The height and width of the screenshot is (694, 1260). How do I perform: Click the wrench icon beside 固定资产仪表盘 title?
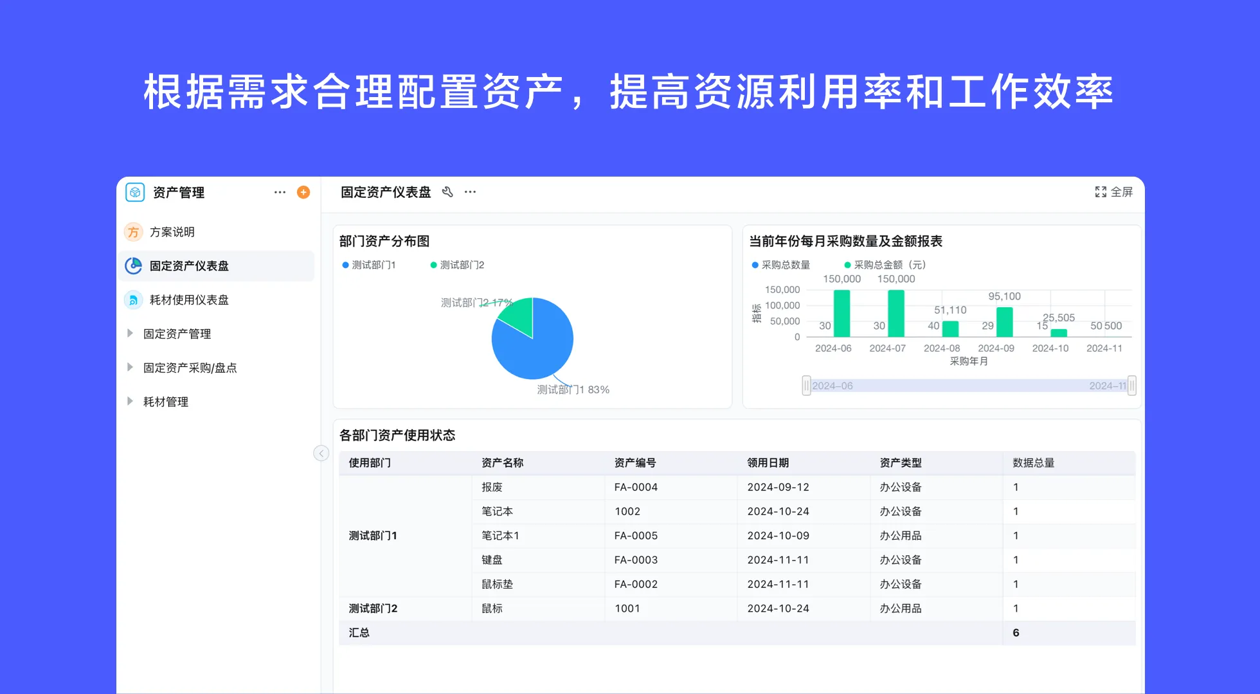447,191
